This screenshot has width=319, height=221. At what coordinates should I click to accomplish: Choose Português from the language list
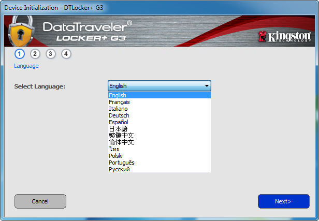click(160, 163)
